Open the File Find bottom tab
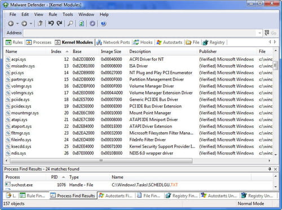 coord(149,196)
